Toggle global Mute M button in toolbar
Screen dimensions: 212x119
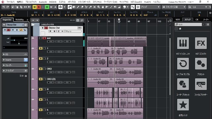click(34, 7)
